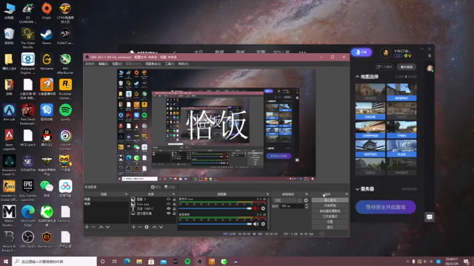The height and width of the screenshot is (266, 474).
Task: Move the scene up in the scenes list
Action: (101, 227)
